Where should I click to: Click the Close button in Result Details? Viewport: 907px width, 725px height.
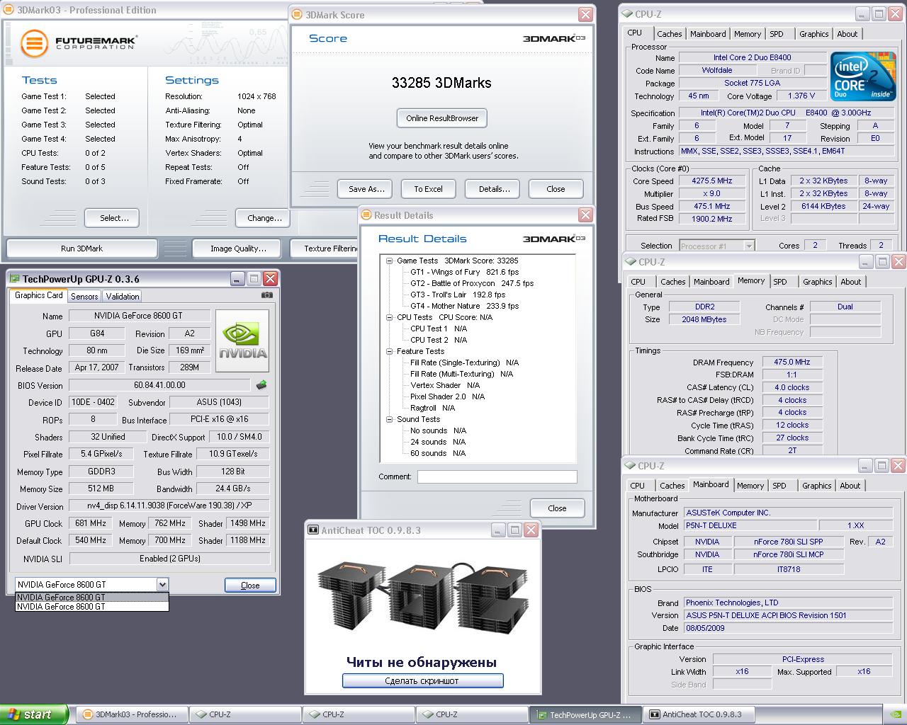pos(557,508)
